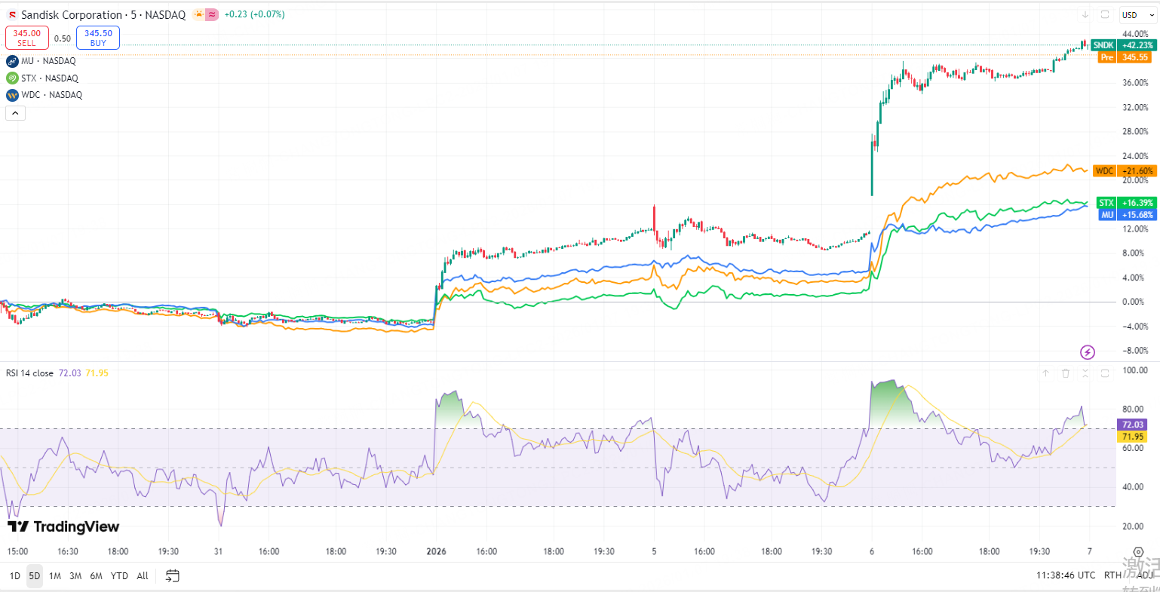Move the main chart pane down with arrow
The height and width of the screenshot is (592, 1160).
1085,14
